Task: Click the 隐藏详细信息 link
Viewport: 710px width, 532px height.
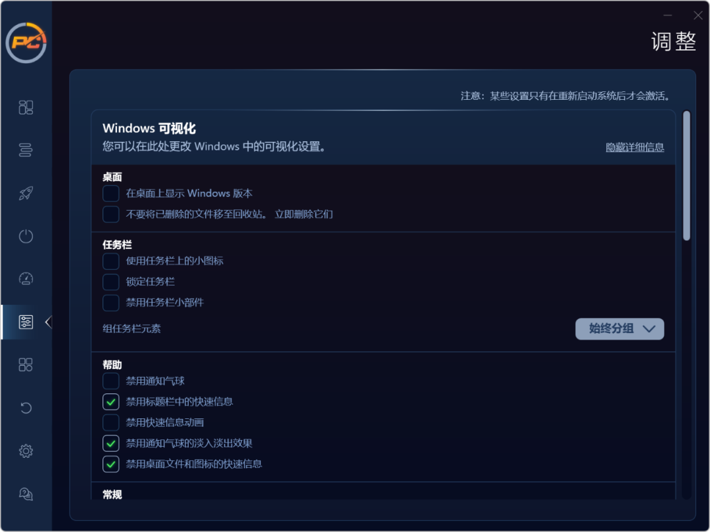Action: [635, 147]
